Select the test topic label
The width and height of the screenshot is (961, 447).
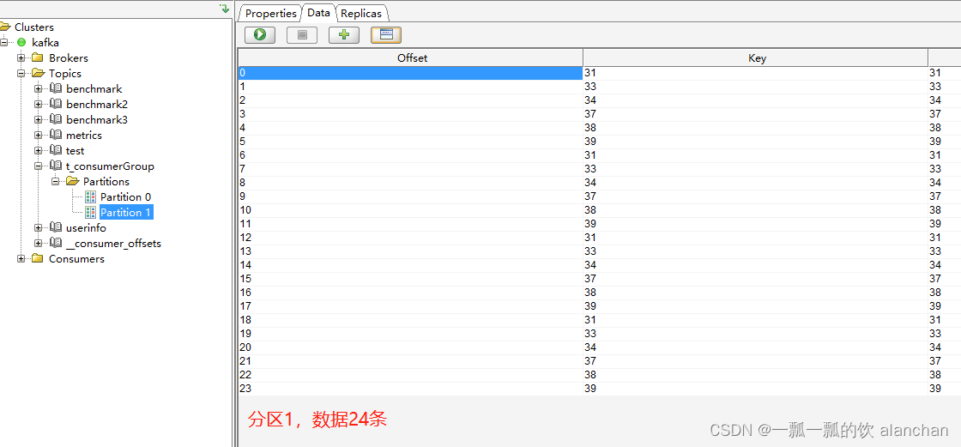[x=76, y=150]
